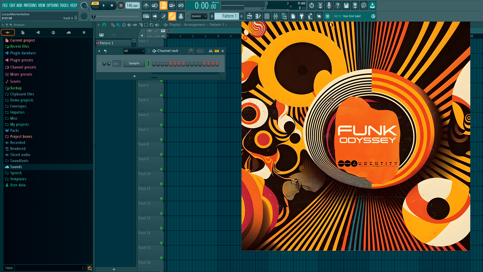The image size is (483, 272).
Task: Click the 140.000 tempo field
Action: tap(133, 5)
